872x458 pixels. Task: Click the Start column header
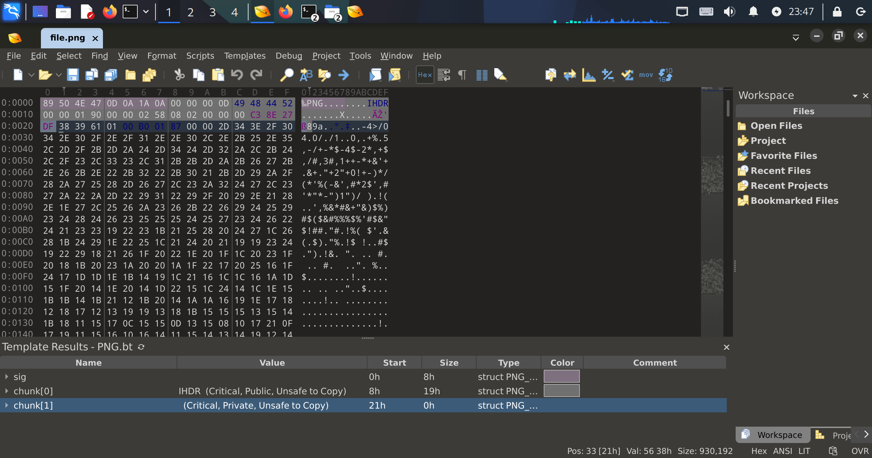pos(394,363)
